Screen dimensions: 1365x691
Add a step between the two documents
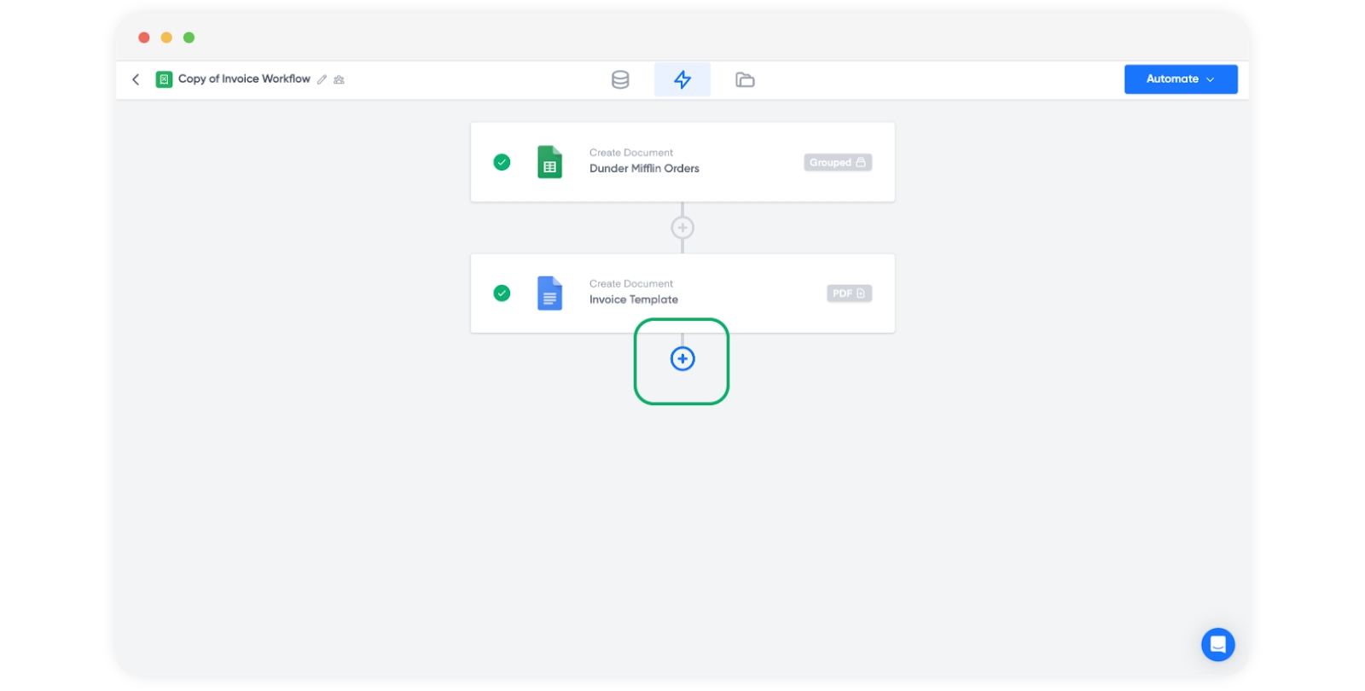pyautogui.click(x=682, y=228)
